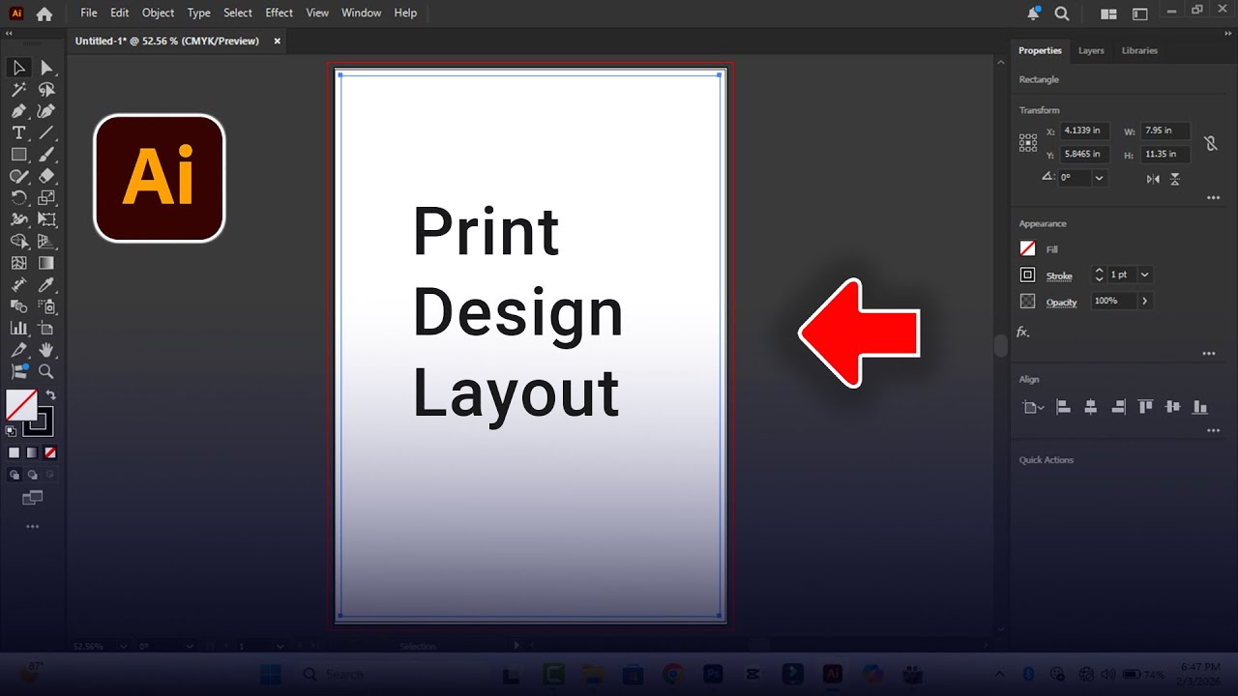The height and width of the screenshot is (696, 1238).
Task: Open the Align To dropdown
Action: tap(1034, 407)
